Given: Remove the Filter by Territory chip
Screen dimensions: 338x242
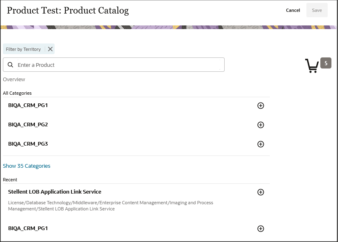Looking at the screenshot, I should (x=50, y=49).
